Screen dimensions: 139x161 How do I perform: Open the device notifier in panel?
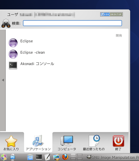click(12, 157)
